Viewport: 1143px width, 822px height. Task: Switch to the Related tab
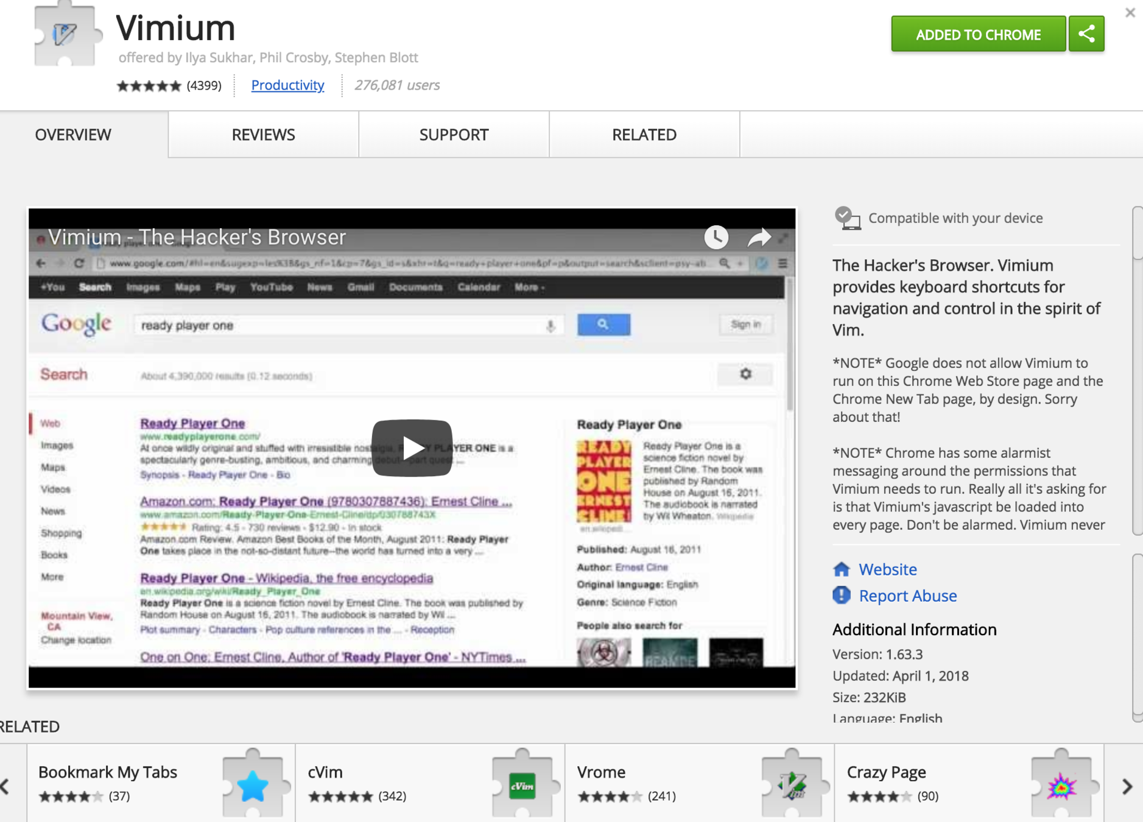click(644, 135)
